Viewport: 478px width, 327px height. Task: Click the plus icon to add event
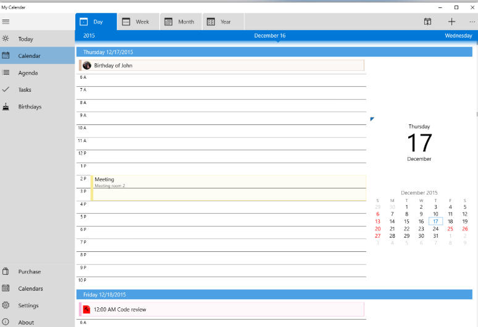click(x=451, y=22)
